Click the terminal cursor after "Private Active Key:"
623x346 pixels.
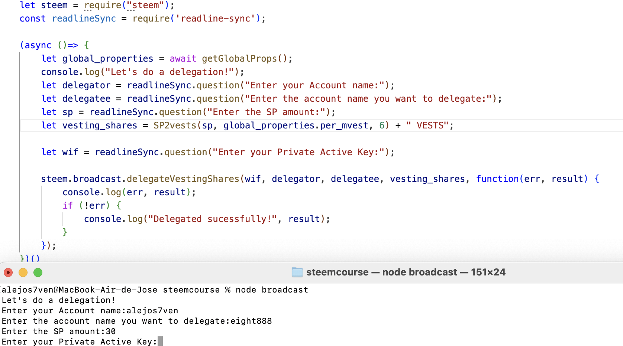click(x=160, y=342)
